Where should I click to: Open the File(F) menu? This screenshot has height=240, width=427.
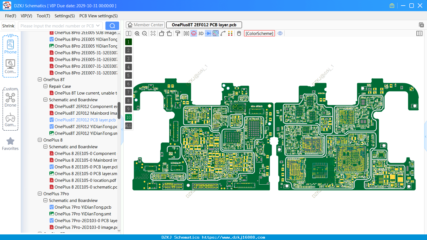click(11, 16)
